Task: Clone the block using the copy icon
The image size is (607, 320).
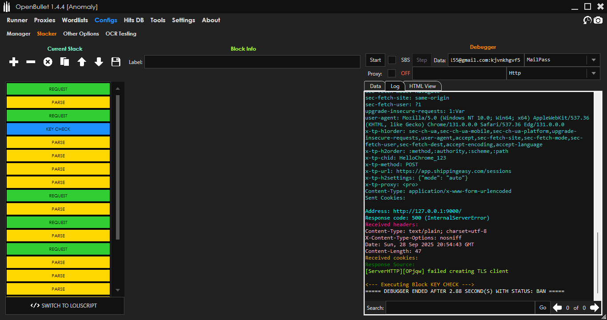Action: 65,62
